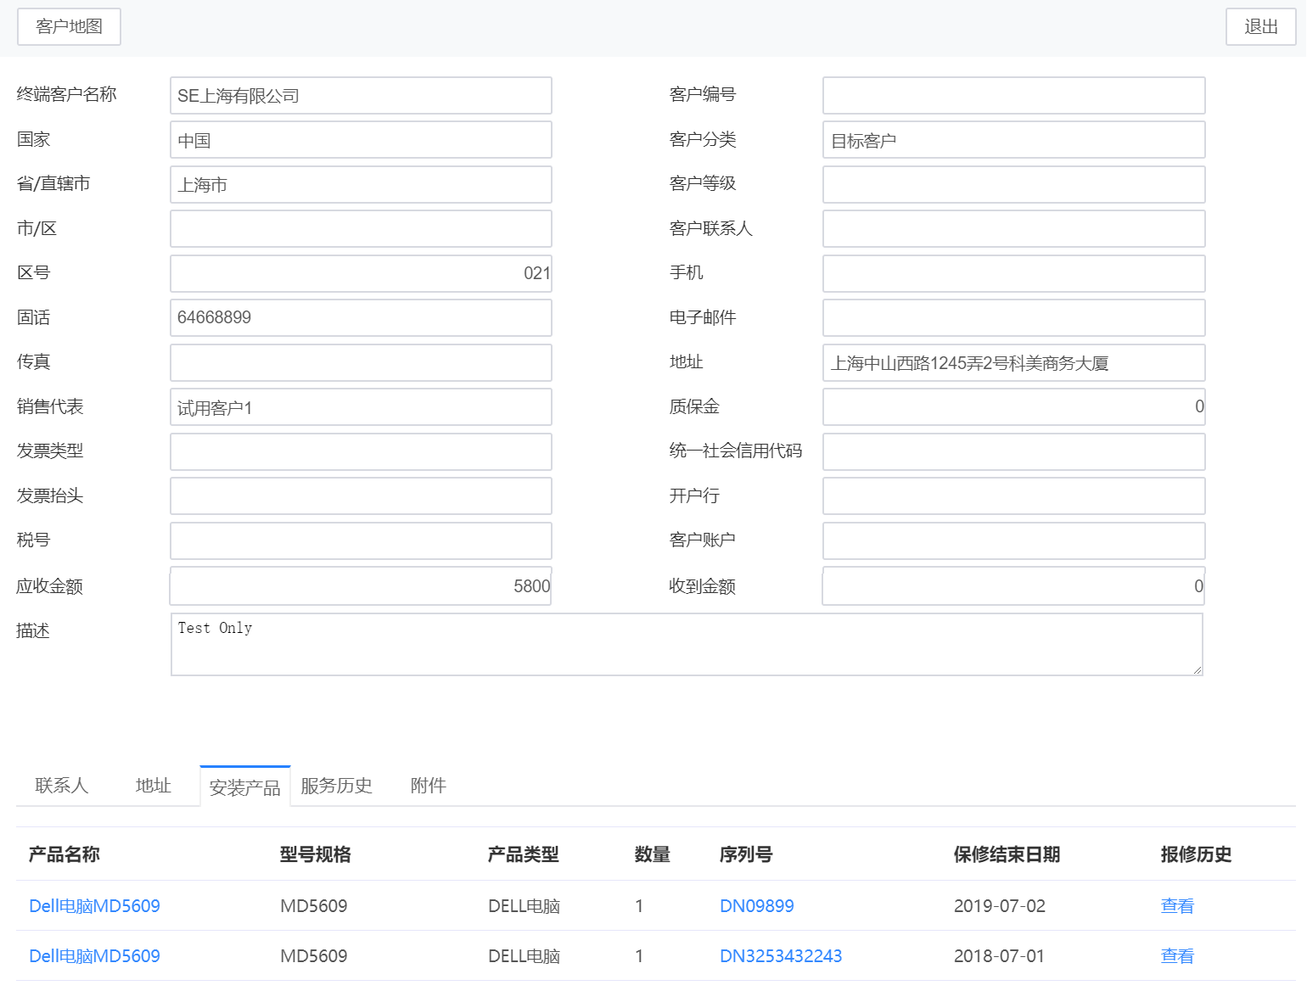Click 查看 repair history on second product row

coord(1176,955)
